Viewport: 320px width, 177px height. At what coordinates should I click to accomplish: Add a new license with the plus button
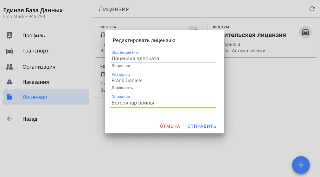pyautogui.click(x=301, y=165)
